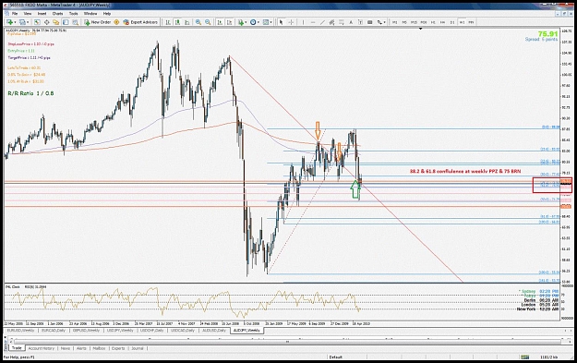This screenshot has height=363, width=577.
Task: Switch to H4 timeframe
Action: (x=442, y=22)
